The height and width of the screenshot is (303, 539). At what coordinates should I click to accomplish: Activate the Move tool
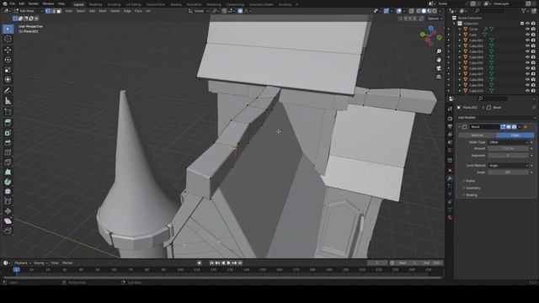[8, 50]
